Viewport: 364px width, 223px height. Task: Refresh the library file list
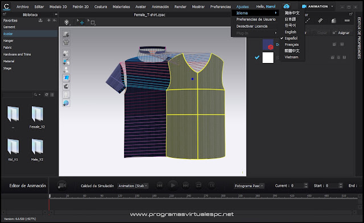[47, 95]
